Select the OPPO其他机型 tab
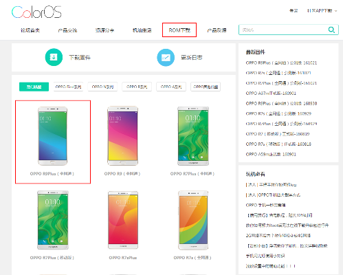 pos(206,87)
